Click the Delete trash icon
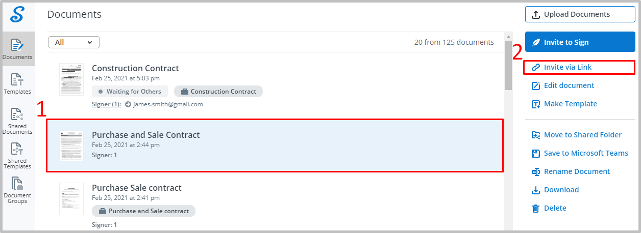This screenshot has height=233, width=641. pos(536,208)
